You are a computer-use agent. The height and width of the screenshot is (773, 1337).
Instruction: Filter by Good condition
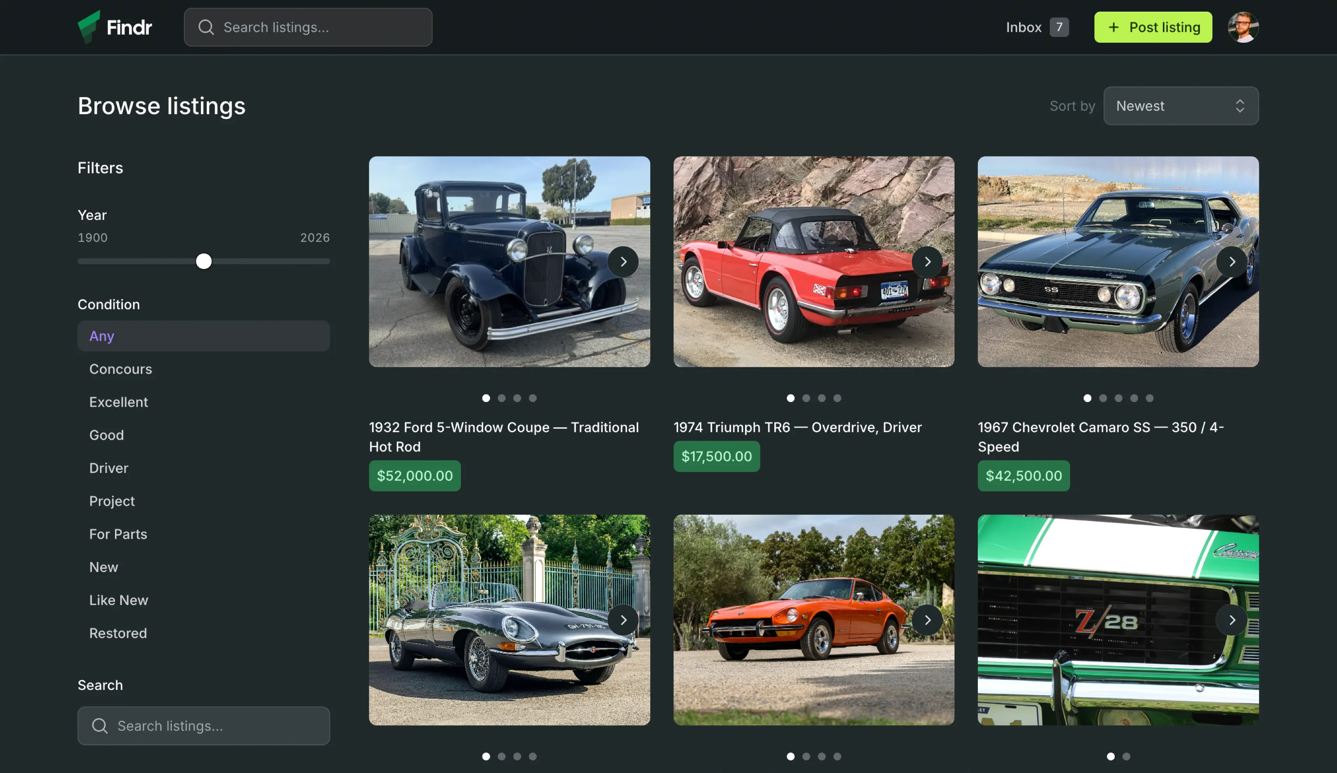(204, 435)
